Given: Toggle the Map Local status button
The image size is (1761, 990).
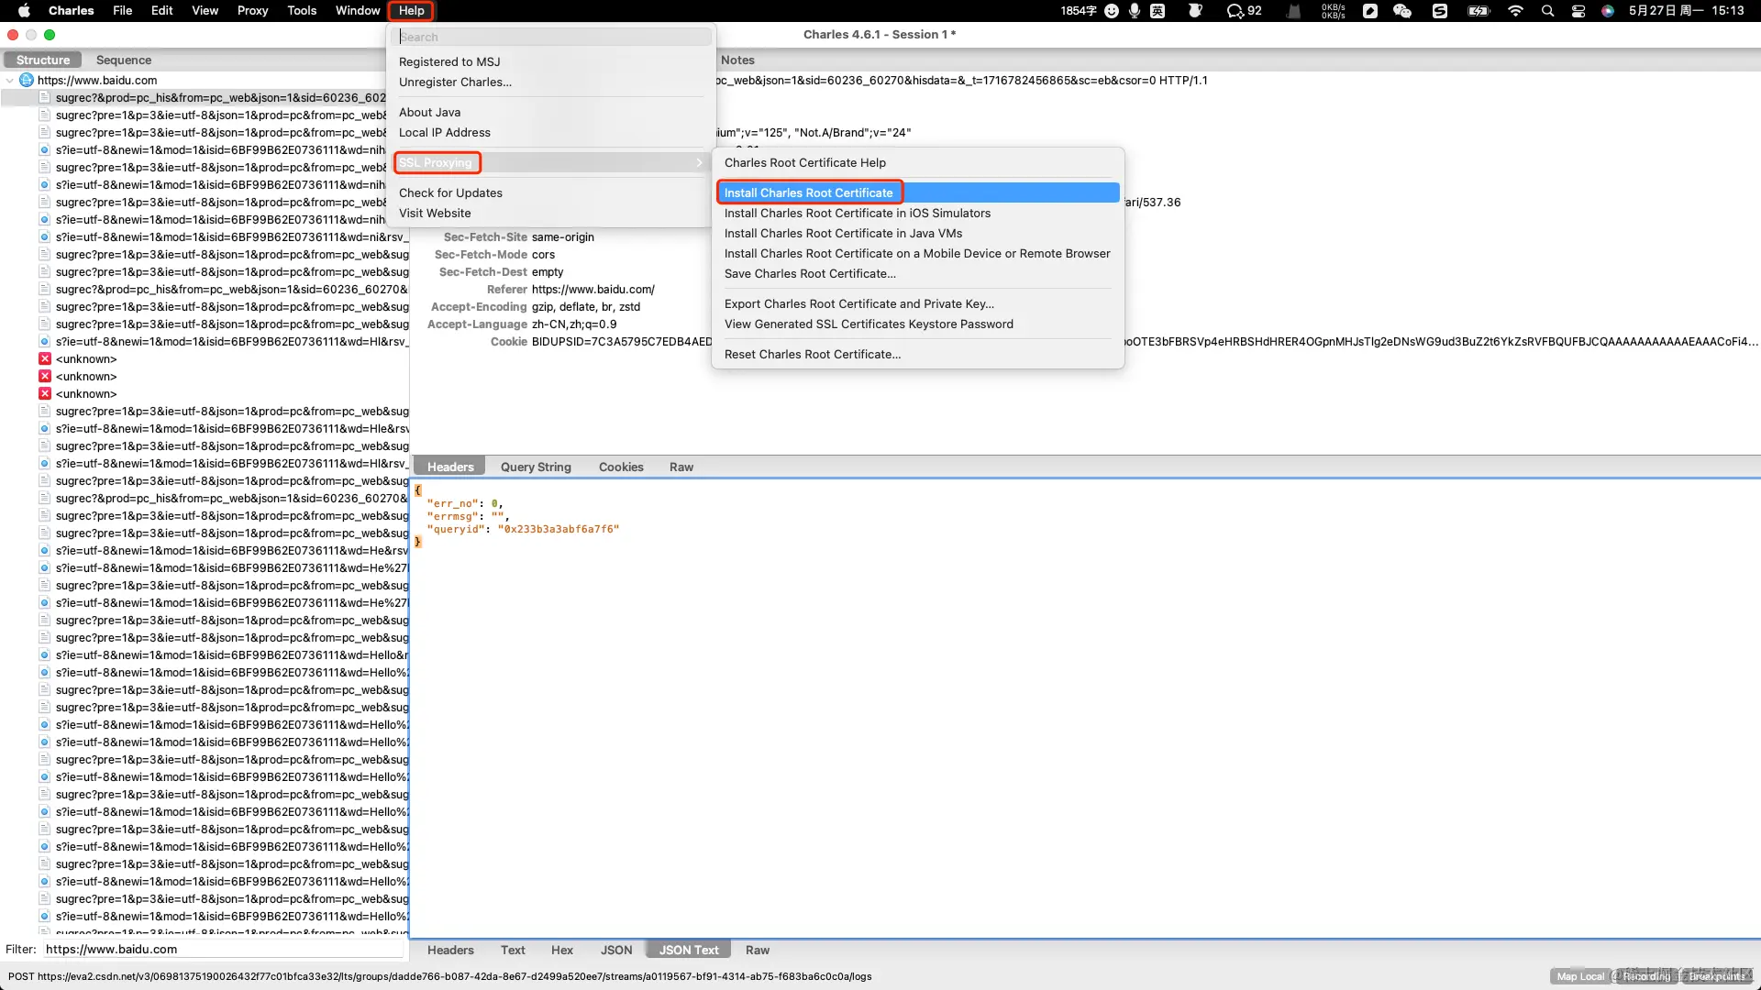Looking at the screenshot, I should pos(1579,976).
